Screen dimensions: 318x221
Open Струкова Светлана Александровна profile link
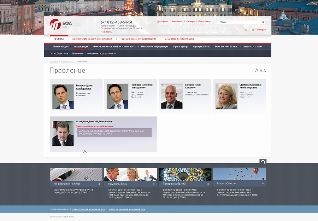(250, 86)
